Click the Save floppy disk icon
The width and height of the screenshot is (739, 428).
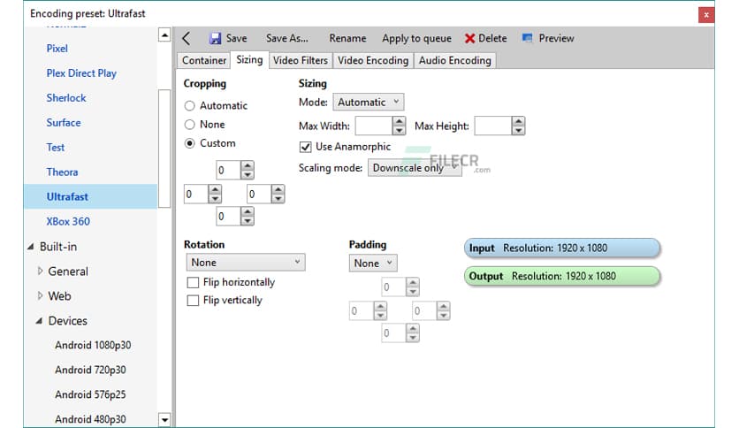216,39
